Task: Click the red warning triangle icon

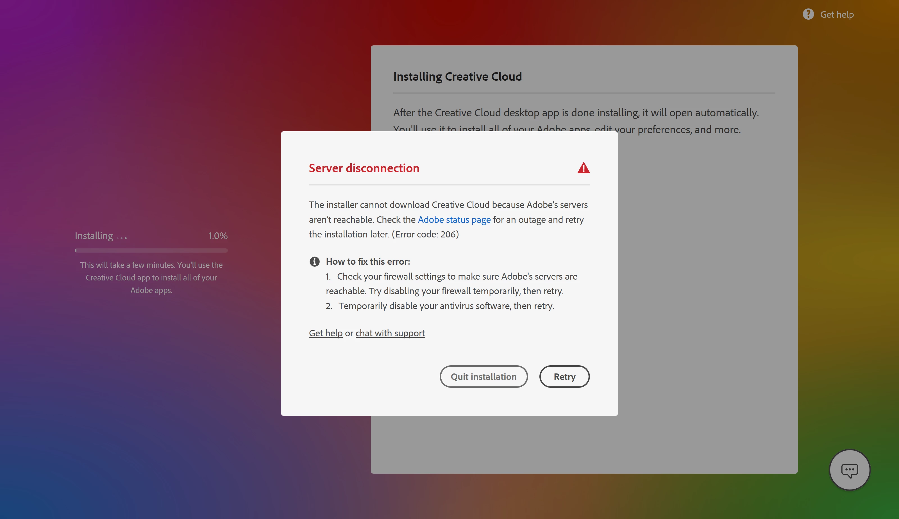Action: pos(583,168)
